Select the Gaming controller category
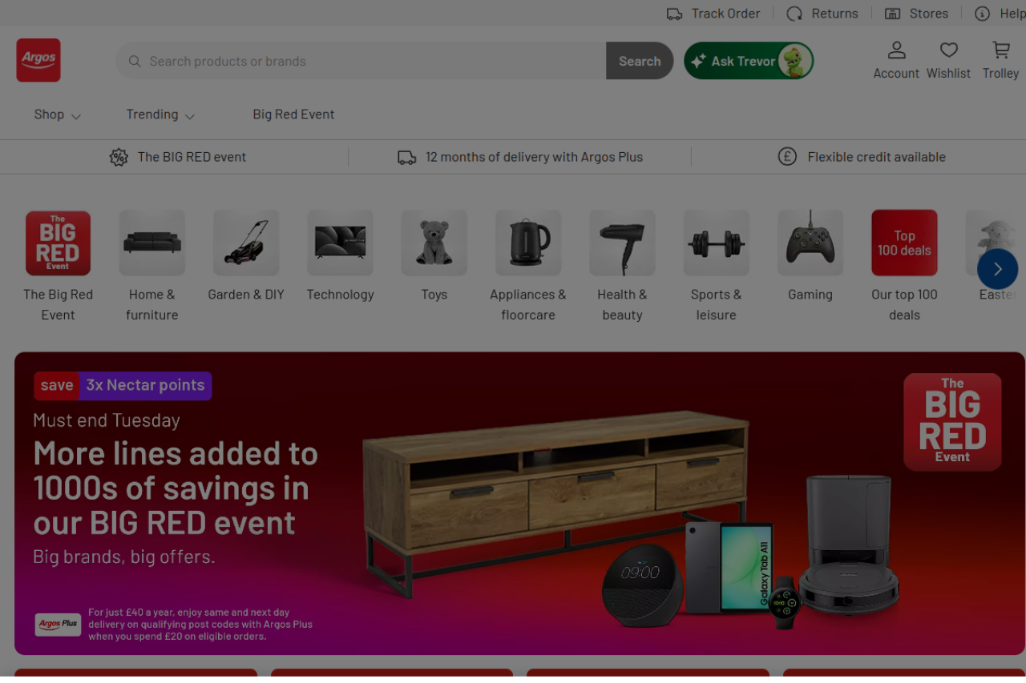 810,243
